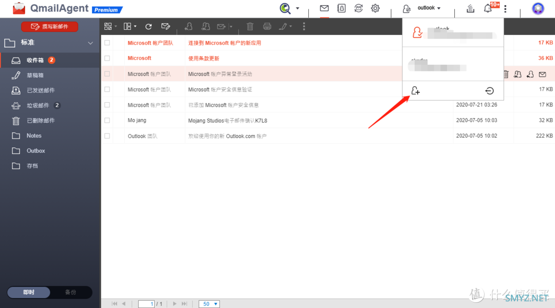Click the layout panes icon
This screenshot has width=555, height=308.
(x=127, y=26)
